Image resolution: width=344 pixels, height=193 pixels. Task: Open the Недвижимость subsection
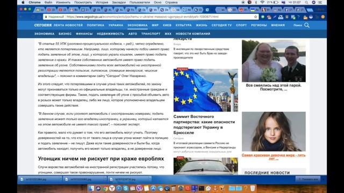pos(111,34)
